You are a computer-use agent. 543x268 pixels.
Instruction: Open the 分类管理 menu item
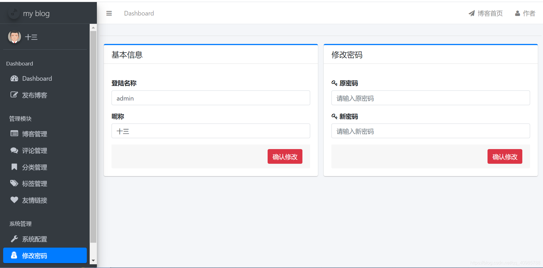[45, 167]
